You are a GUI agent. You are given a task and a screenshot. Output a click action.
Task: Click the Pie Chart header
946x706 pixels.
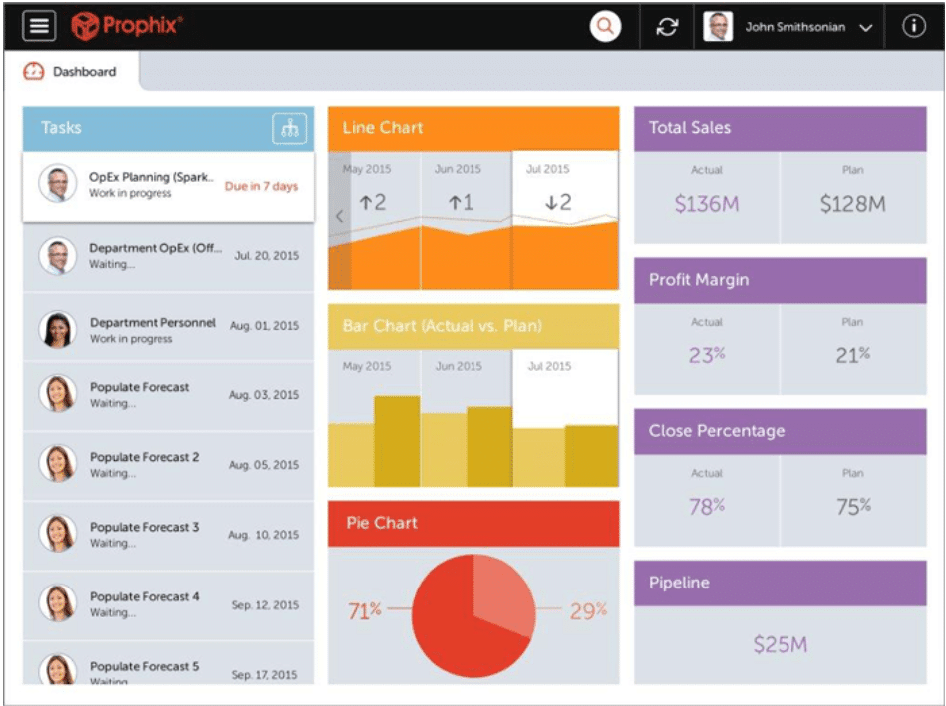tap(473, 524)
